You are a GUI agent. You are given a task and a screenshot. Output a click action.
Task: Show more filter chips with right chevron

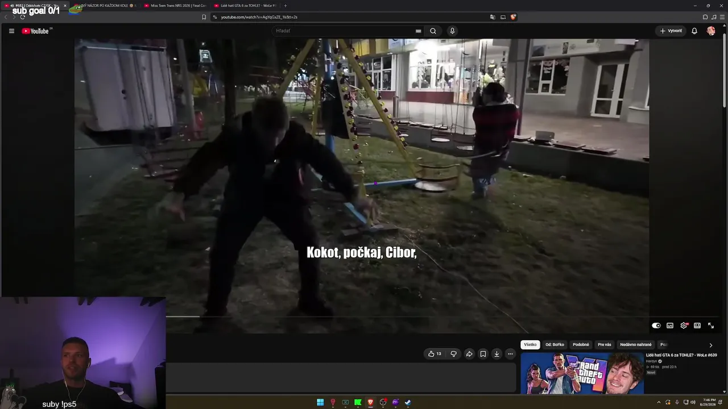click(x=710, y=345)
